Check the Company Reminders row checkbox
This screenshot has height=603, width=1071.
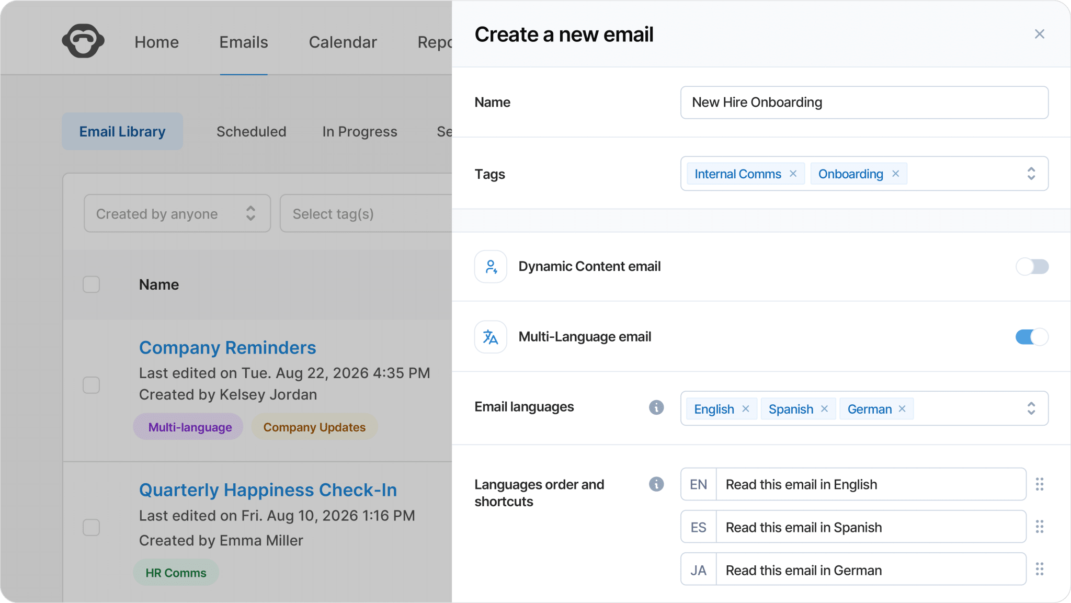pyautogui.click(x=92, y=385)
